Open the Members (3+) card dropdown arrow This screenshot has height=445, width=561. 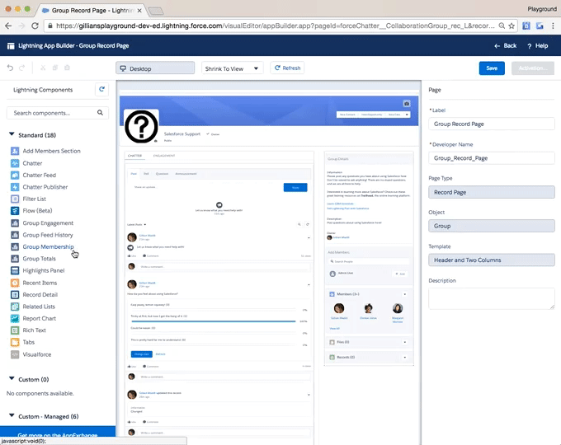(404, 294)
